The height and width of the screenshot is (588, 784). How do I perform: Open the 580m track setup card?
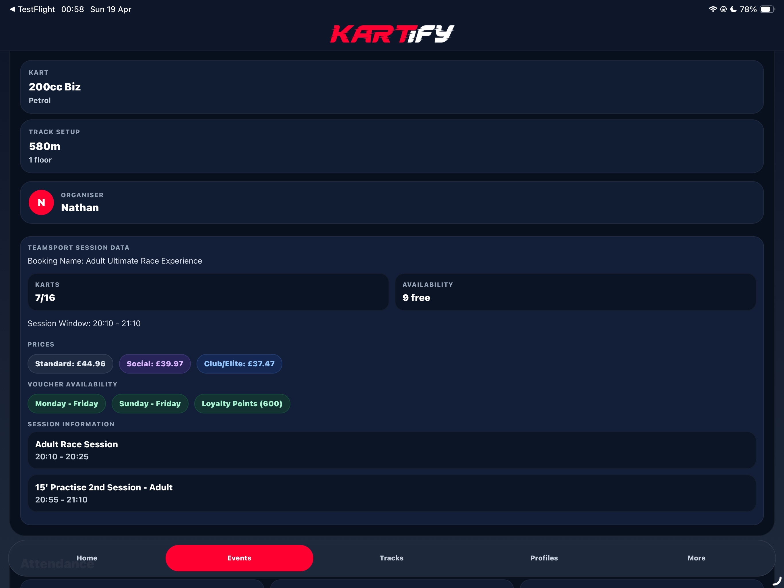click(392, 146)
